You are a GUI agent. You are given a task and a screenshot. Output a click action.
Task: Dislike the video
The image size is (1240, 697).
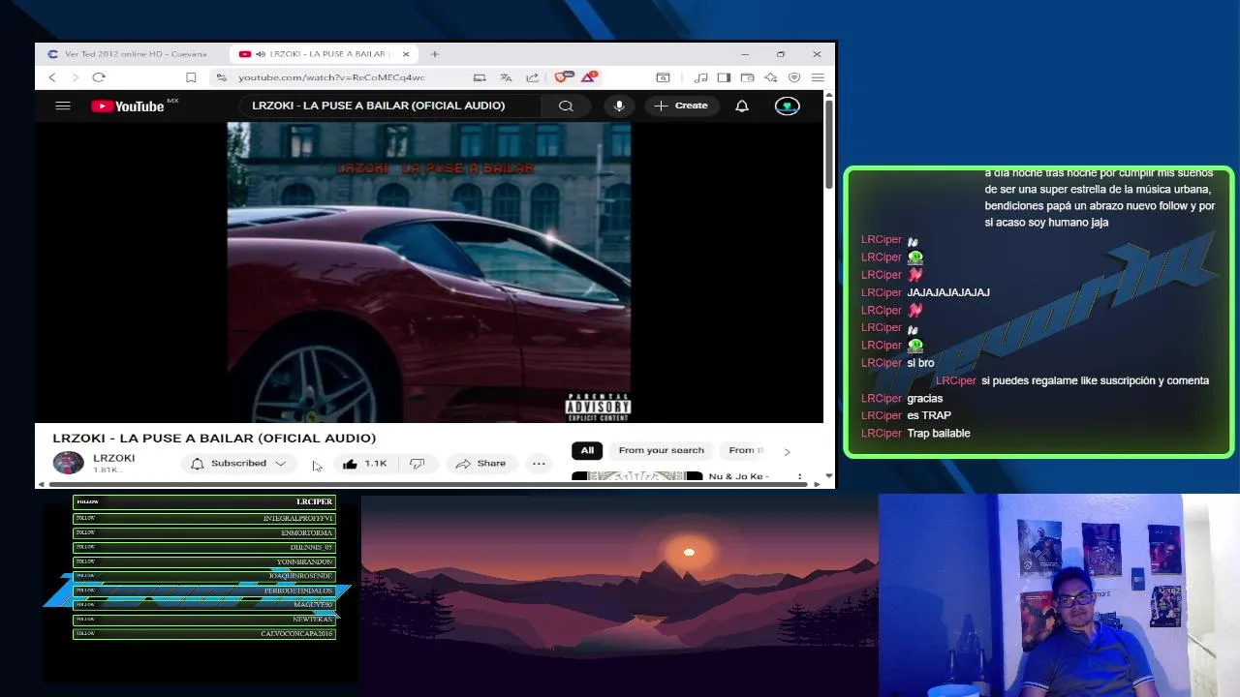point(418,464)
